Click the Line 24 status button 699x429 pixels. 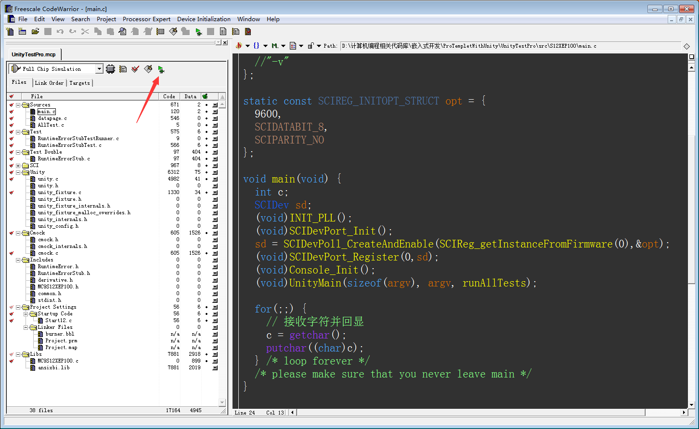[245, 413]
